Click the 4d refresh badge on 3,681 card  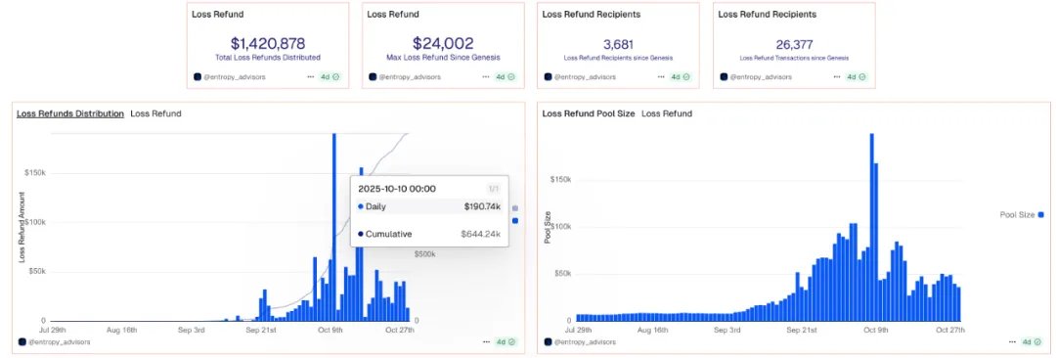[681, 77]
